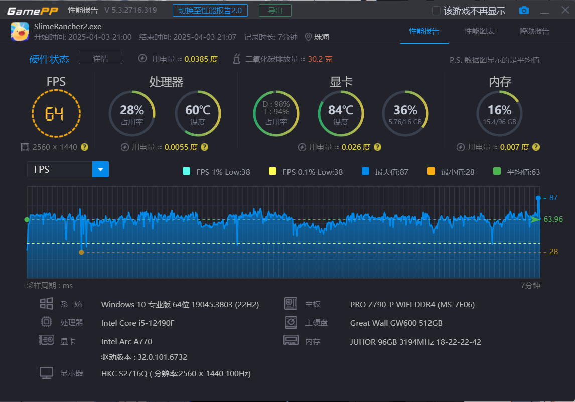Click the help icon beside processor power 0.0055 度

pyautogui.click(x=205, y=147)
